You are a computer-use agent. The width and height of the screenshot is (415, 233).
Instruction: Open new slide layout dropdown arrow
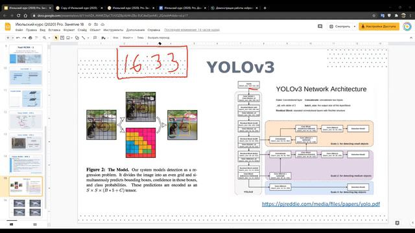click(12, 38)
